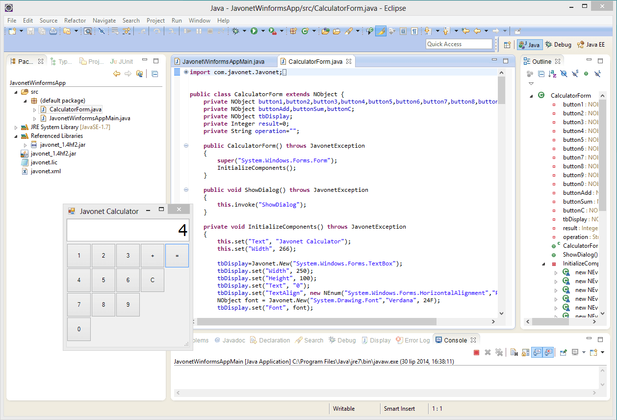Click the Remove Launch gray X in the Console toolbar

click(488, 352)
